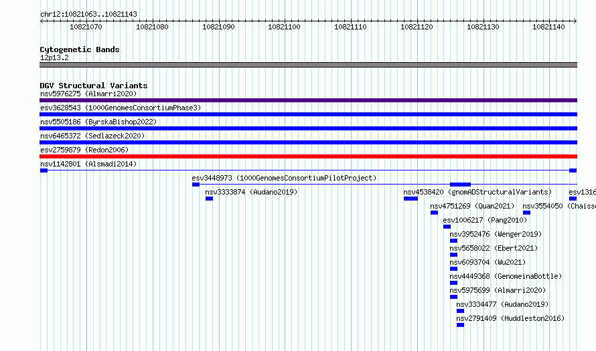Click the esv1006217 blue marker

point(447,227)
